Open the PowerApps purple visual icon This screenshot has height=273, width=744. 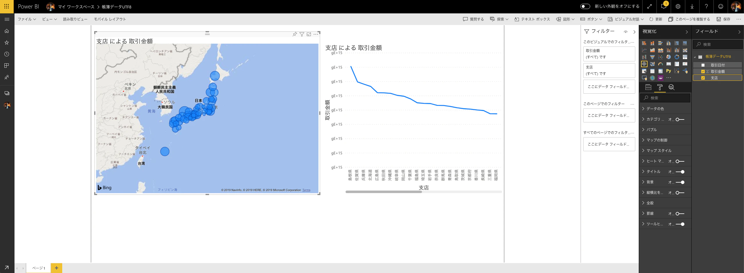(661, 78)
